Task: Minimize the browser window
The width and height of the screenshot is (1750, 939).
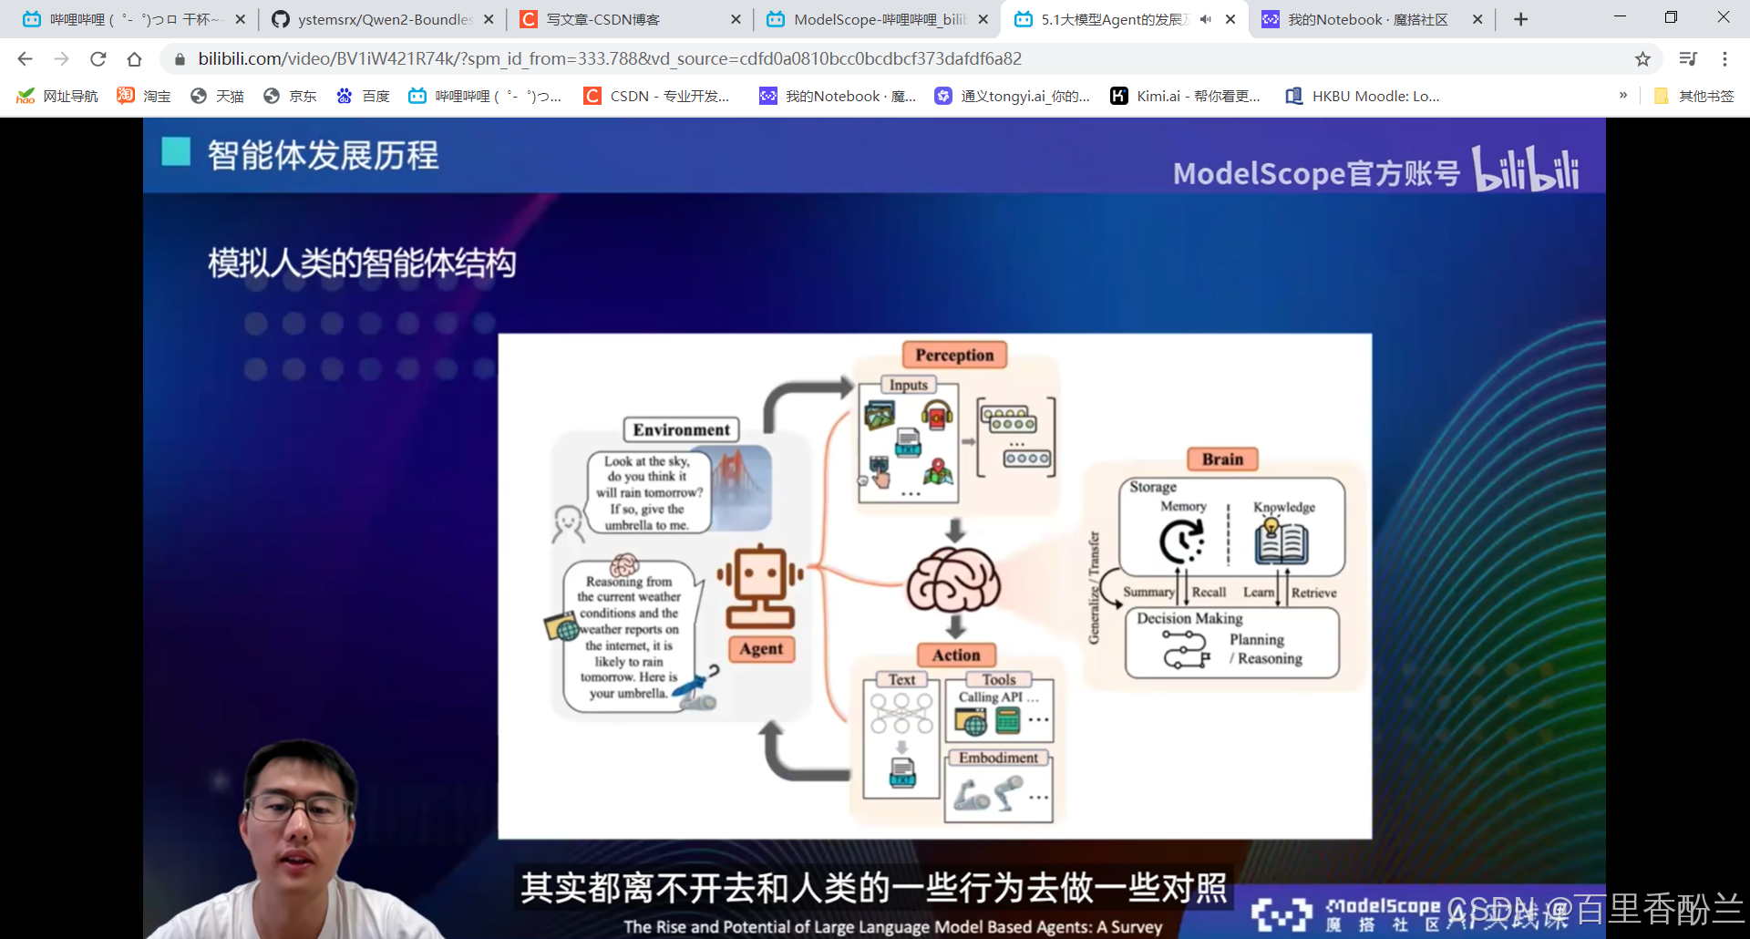Action: coord(1620,17)
